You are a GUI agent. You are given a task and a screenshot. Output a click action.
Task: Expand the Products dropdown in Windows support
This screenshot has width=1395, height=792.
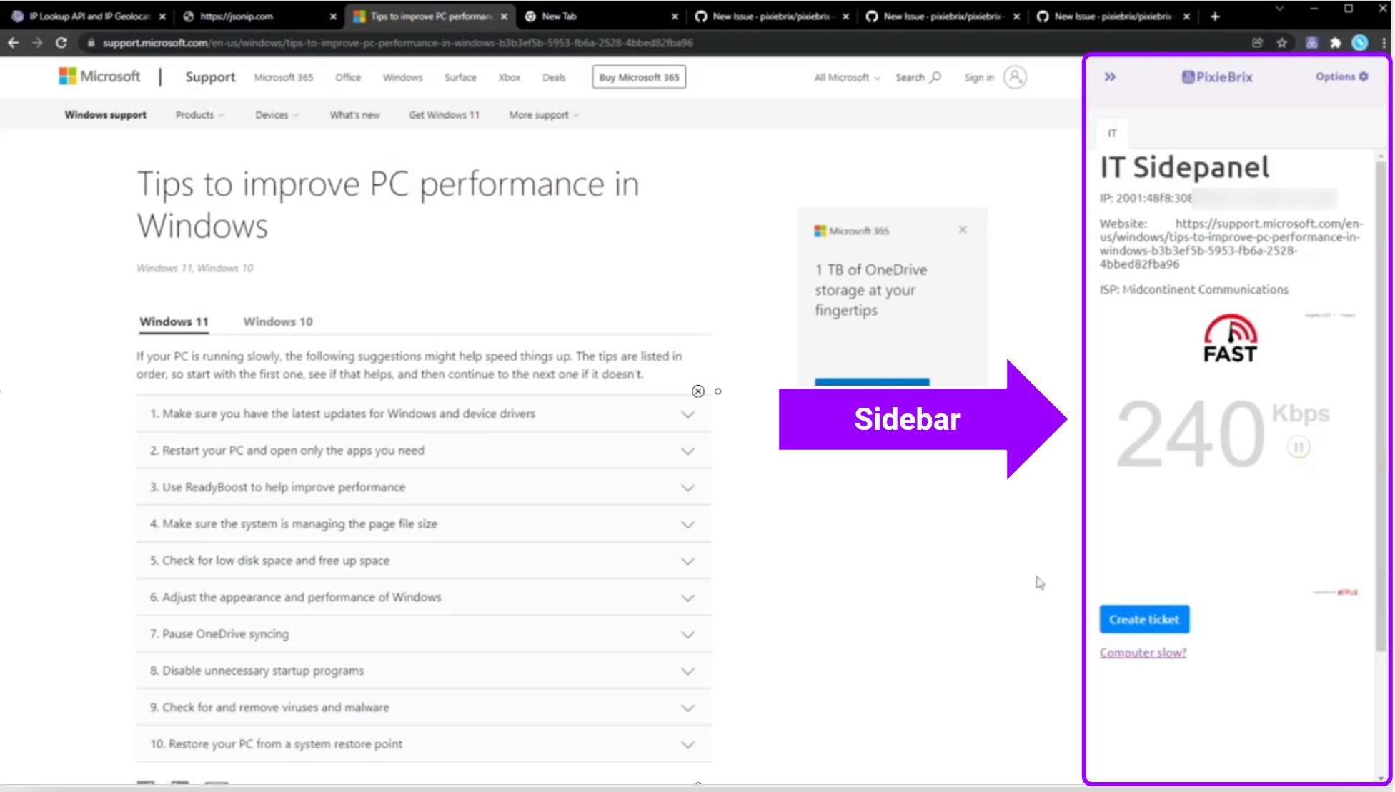pos(199,114)
